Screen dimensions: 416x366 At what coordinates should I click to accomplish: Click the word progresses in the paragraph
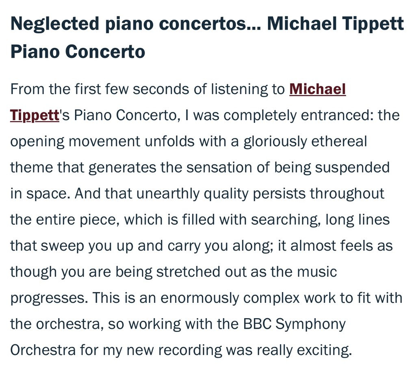click(x=49, y=298)
